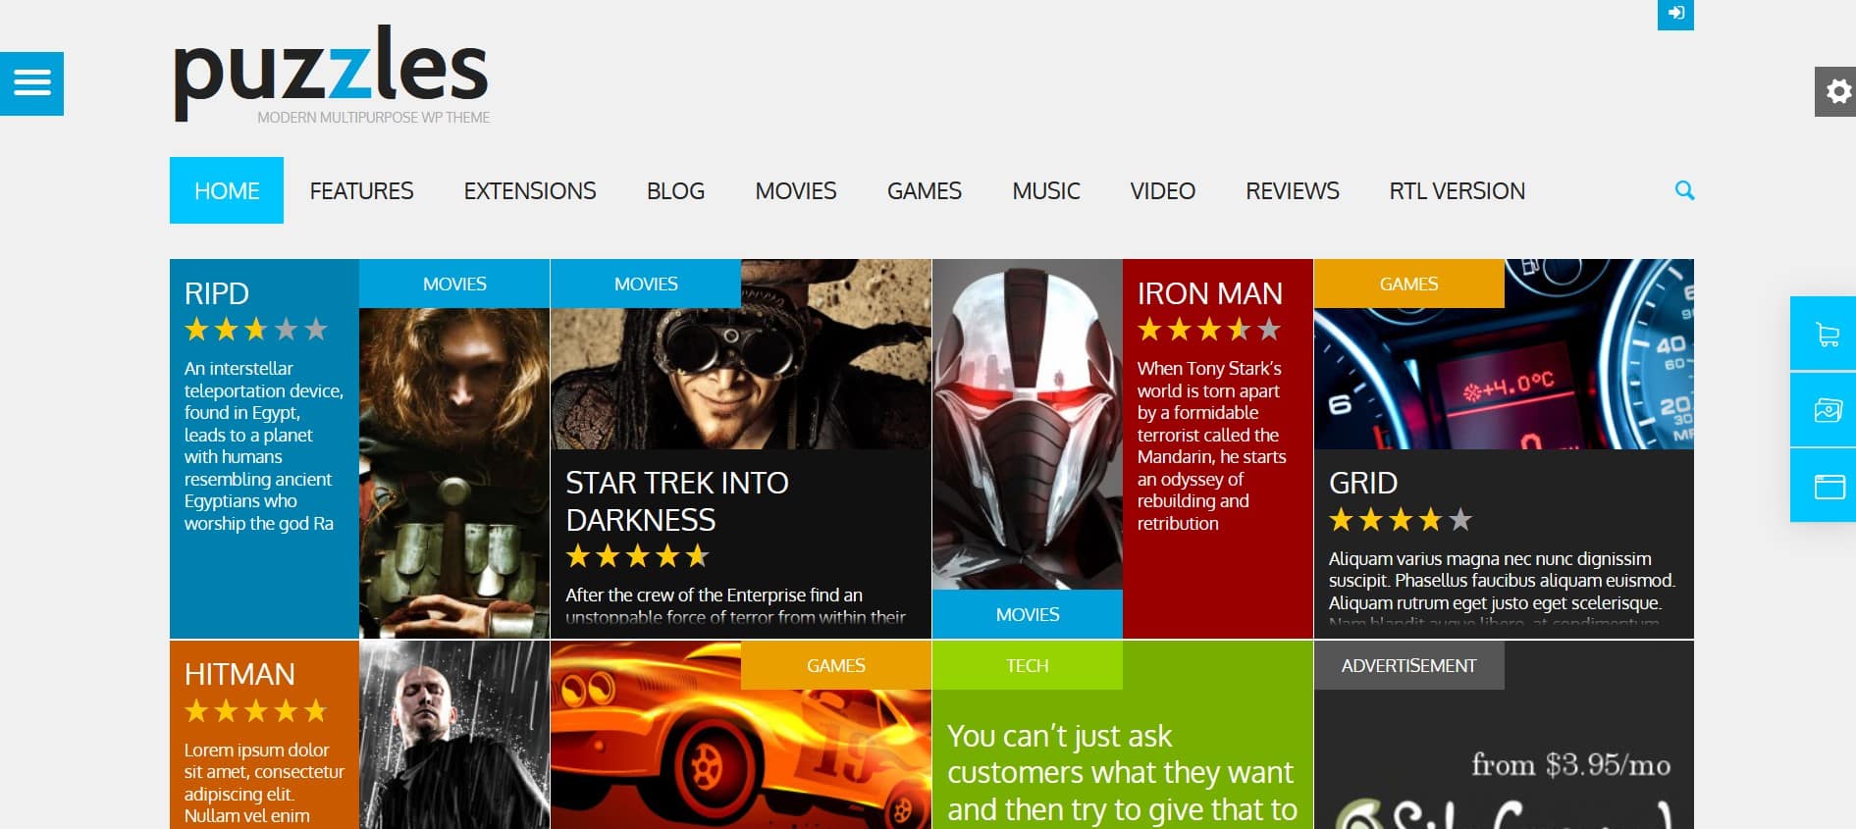Open the 'You can't just ask customers' post
The width and height of the screenshot is (1856, 829).
[x=1122, y=772]
